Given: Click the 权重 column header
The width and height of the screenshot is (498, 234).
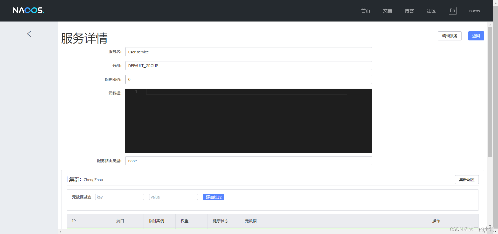Looking at the screenshot, I should point(191,221).
